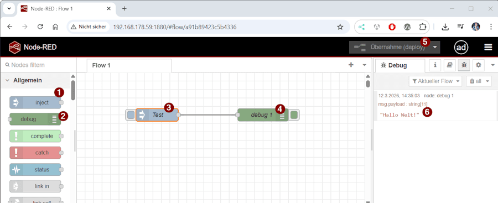Image resolution: width=498 pixels, height=203 pixels.
Task: Click the input port of debug 1 node
Action: click(x=237, y=115)
